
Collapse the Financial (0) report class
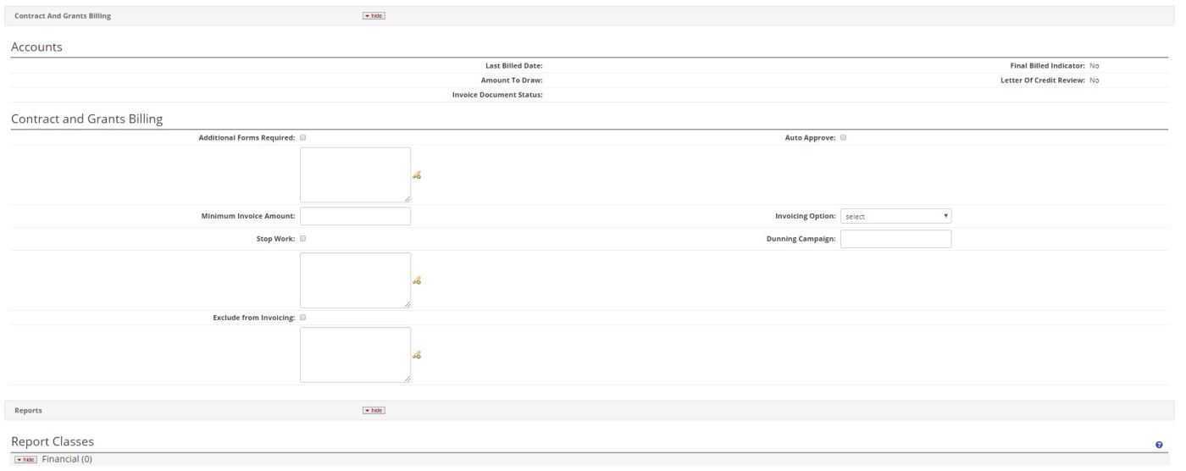pos(25,459)
